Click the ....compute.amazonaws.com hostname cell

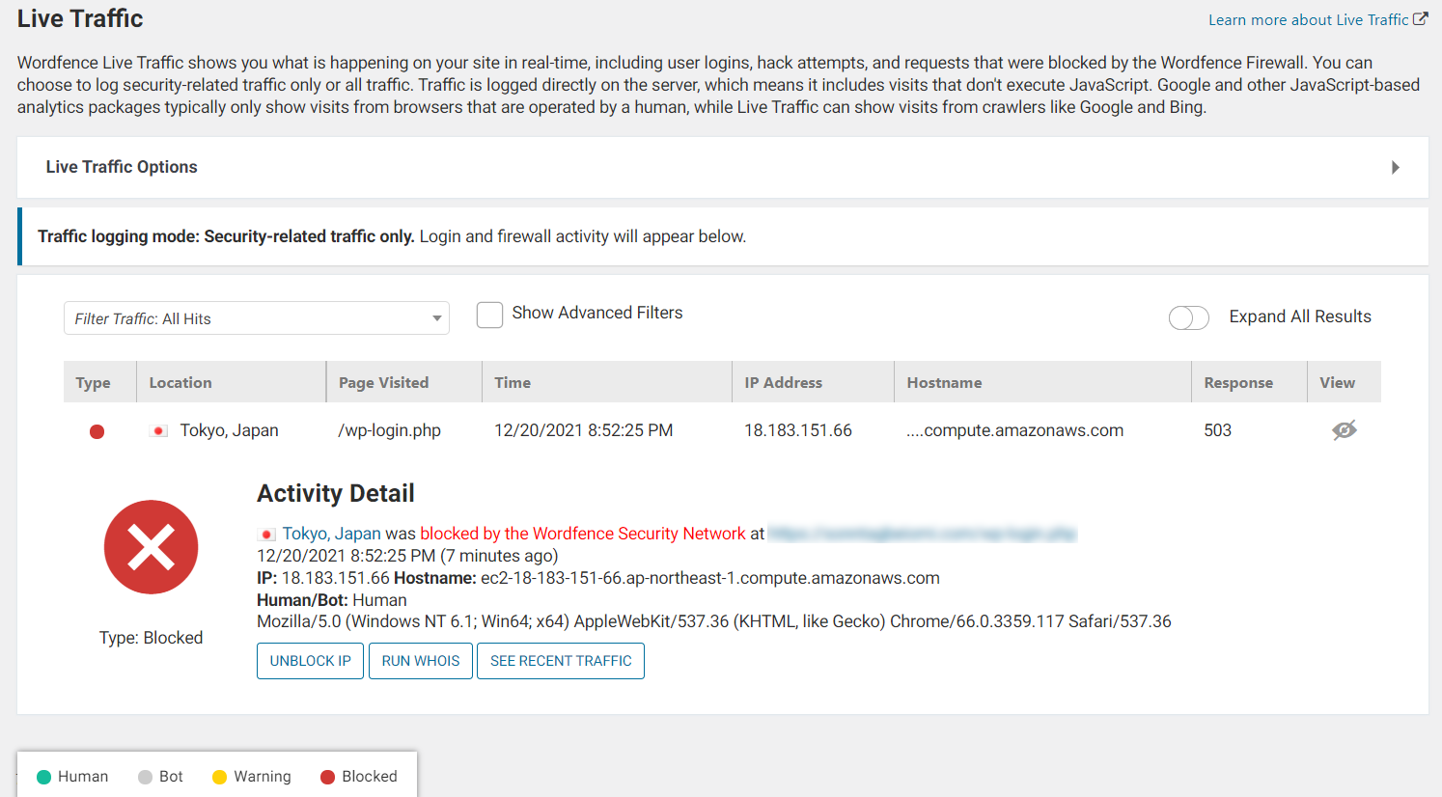pos(1015,430)
